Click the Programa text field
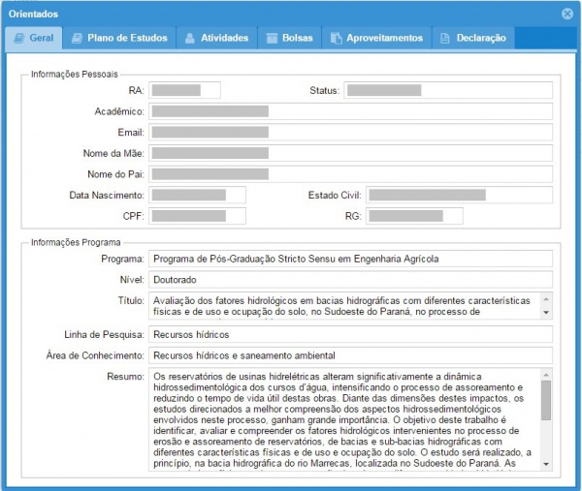The width and height of the screenshot is (582, 491). coord(350,259)
